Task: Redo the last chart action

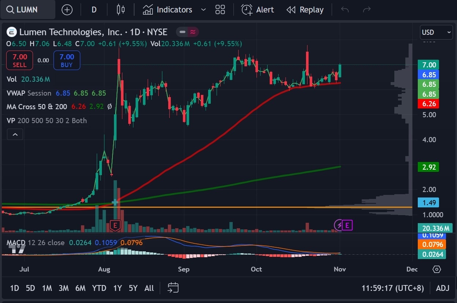Action: (x=367, y=10)
